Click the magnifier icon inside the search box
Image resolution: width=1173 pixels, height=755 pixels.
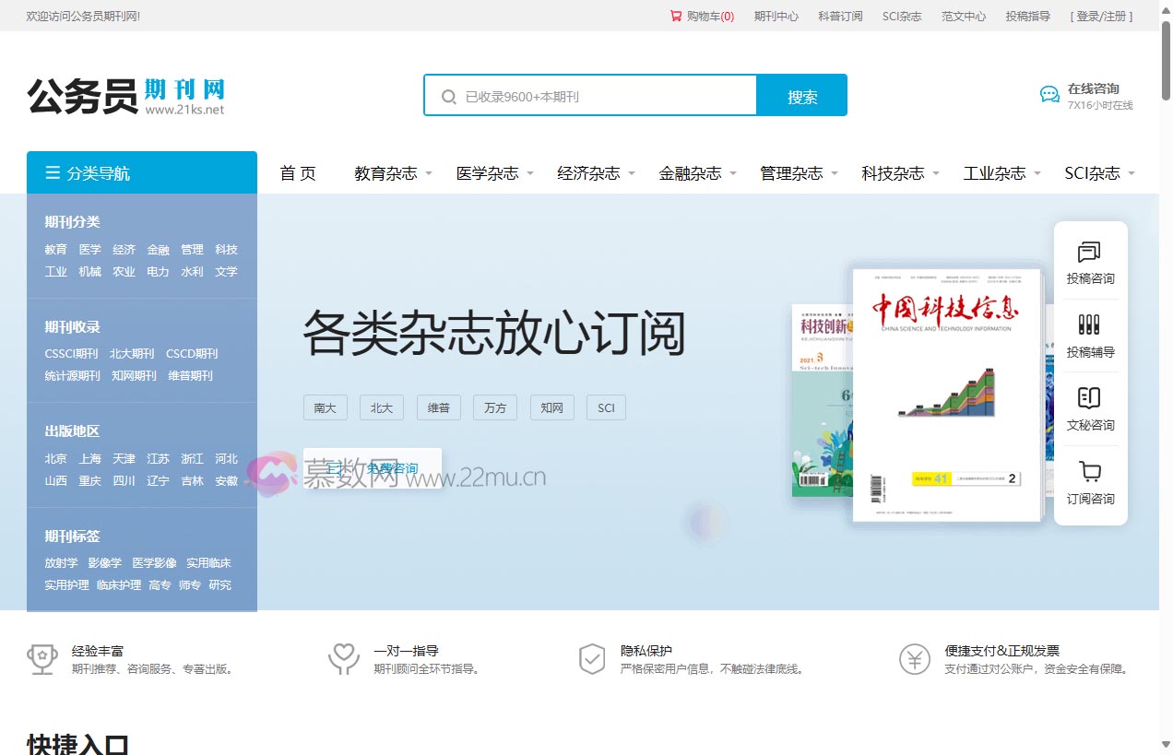point(448,95)
